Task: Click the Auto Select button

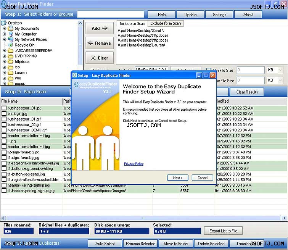Action: (x=105, y=244)
